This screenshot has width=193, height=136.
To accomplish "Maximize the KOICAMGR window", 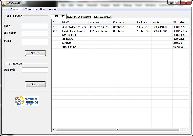I will [177, 3].
